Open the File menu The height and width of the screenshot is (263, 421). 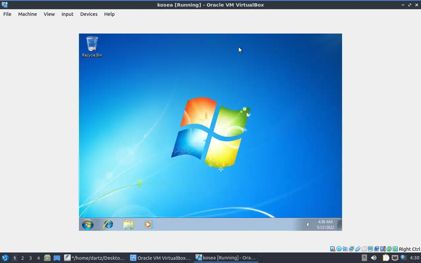tap(7, 14)
